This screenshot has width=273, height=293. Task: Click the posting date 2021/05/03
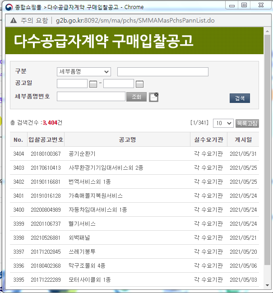pyautogui.click(x=243, y=280)
